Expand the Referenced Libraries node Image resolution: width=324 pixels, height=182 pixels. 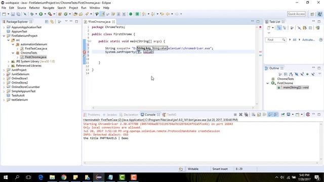pyautogui.click(x=9, y=66)
